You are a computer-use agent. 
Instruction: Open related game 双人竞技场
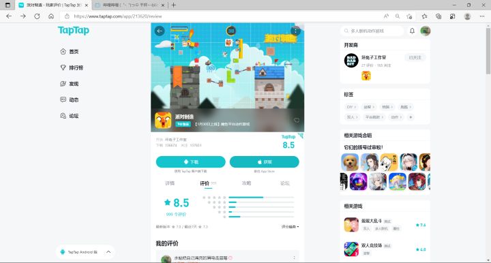pyautogui.click(x=372, y=245)
